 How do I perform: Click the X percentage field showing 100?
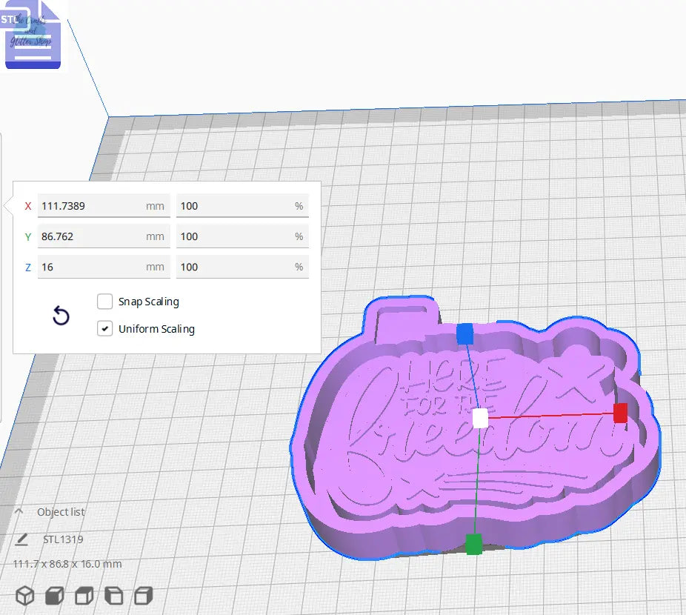[x=242, y=205]
